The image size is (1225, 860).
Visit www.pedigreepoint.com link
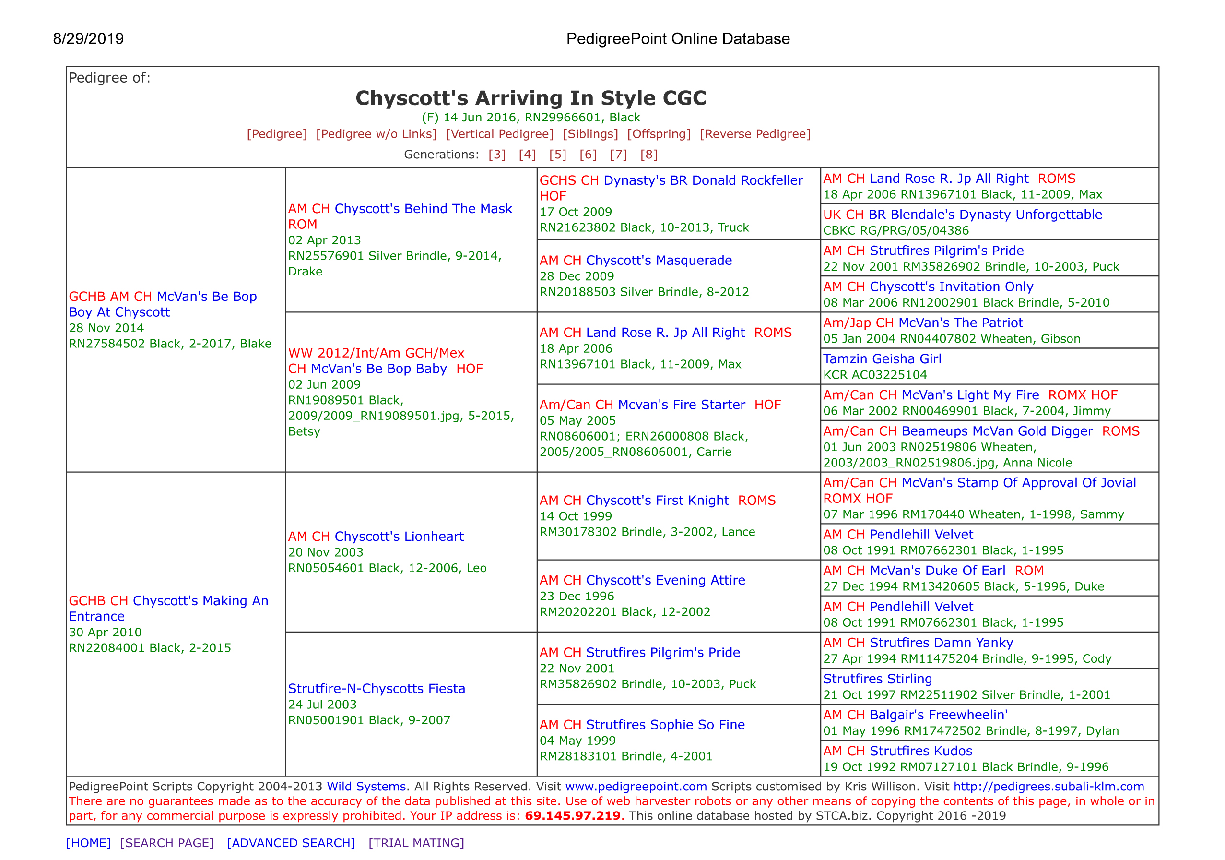[x=636, y=786]
